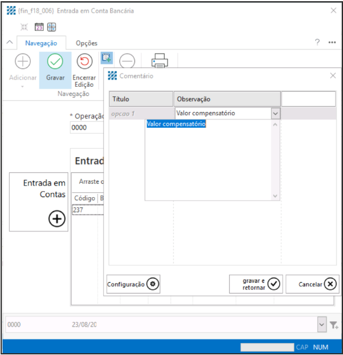Select the Navegação tab

(41, 43)
